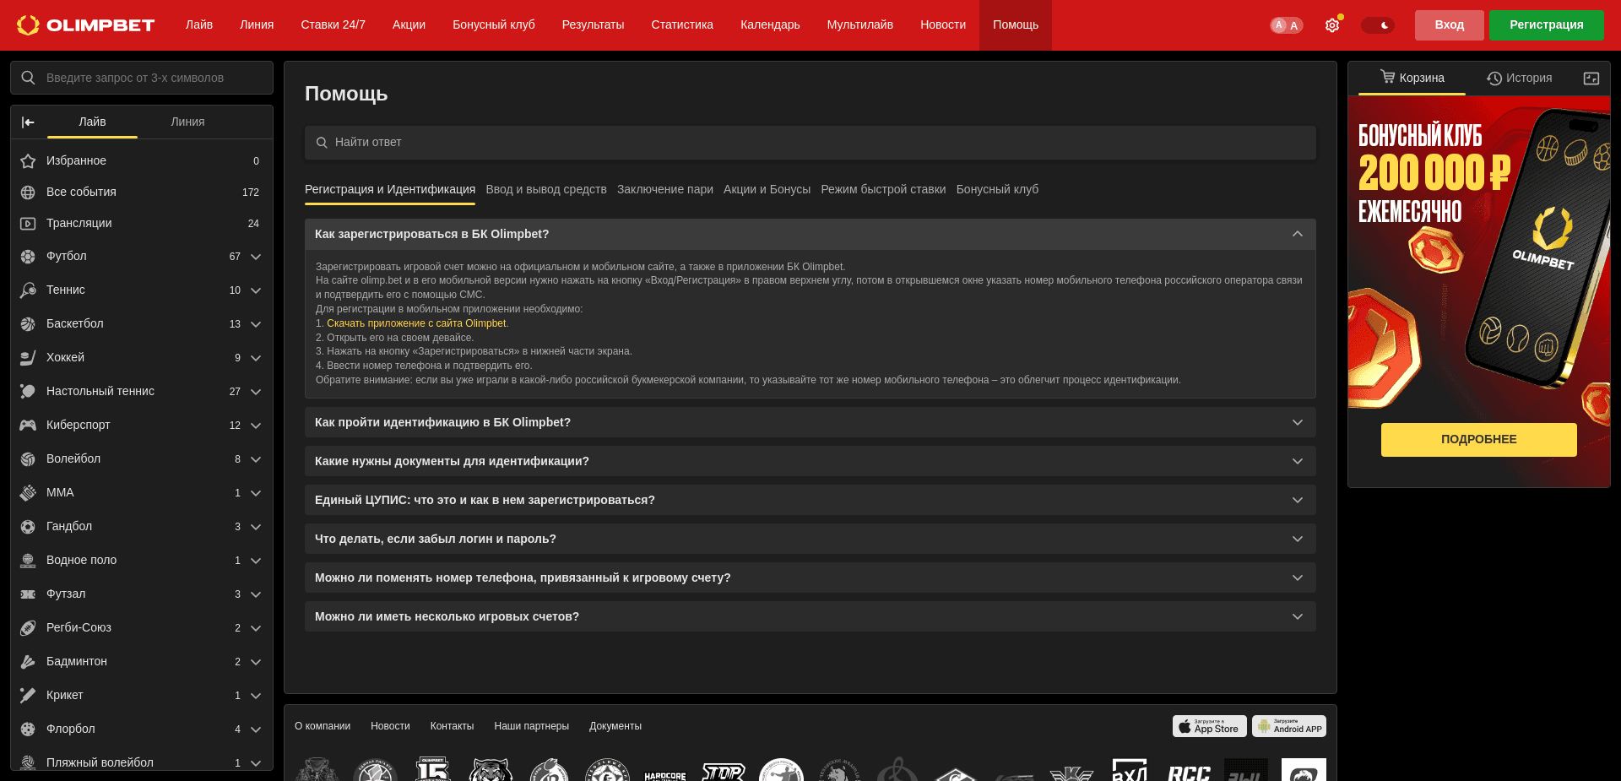The height and width of the screenshot is (781, 1621).
Task: Open Ставки 24/7 in top menu
Action: click(x=333, y=25)
